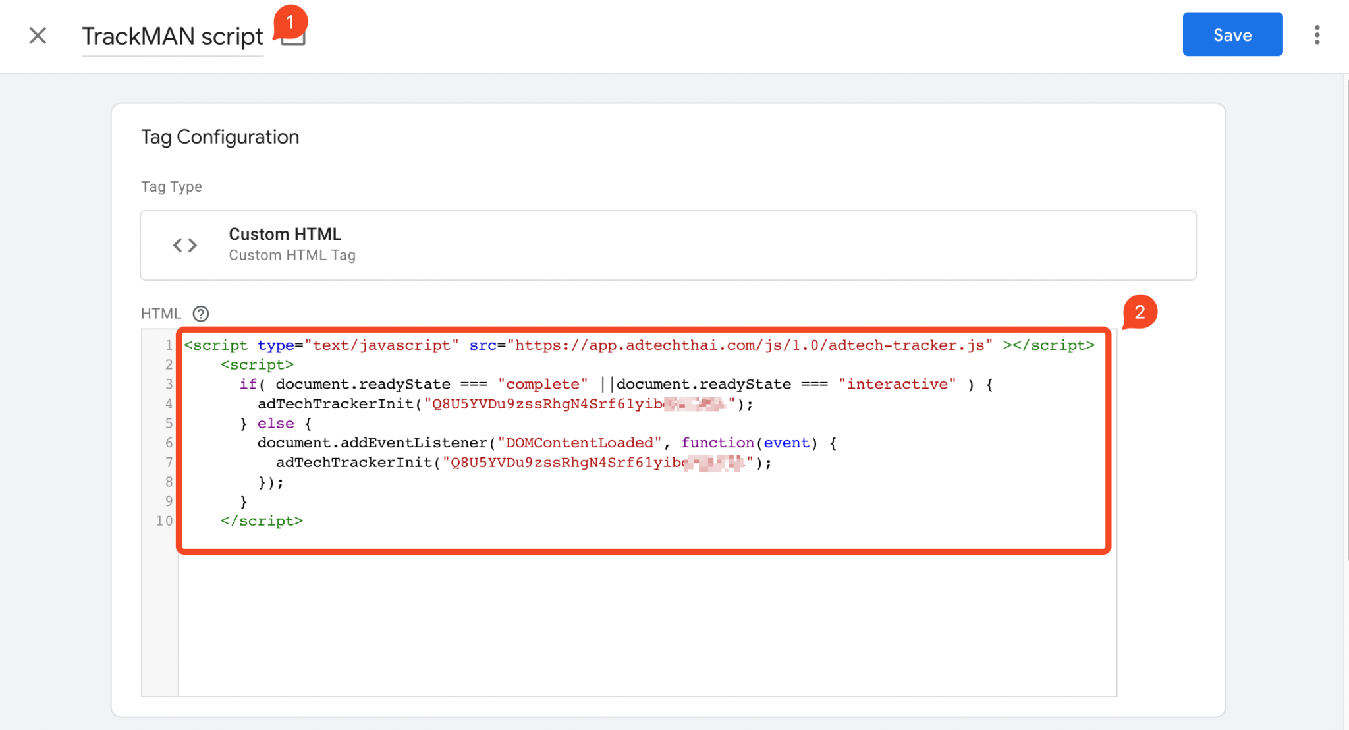Open the HTML field help icon

pyautogui.click(x=200, y=314)
